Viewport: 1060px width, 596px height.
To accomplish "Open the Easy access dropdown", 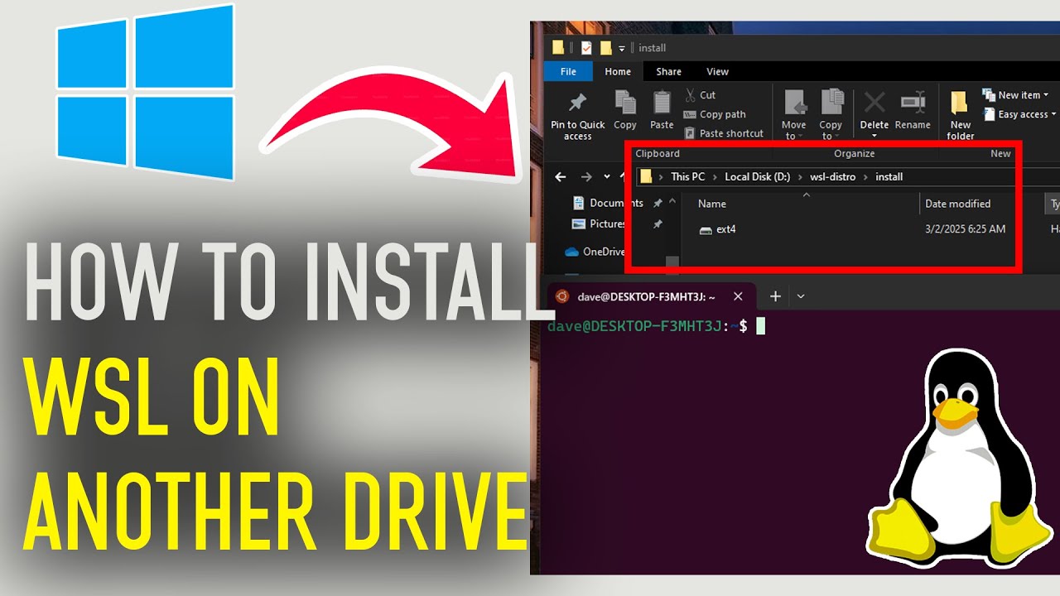I will (1019, 114).
